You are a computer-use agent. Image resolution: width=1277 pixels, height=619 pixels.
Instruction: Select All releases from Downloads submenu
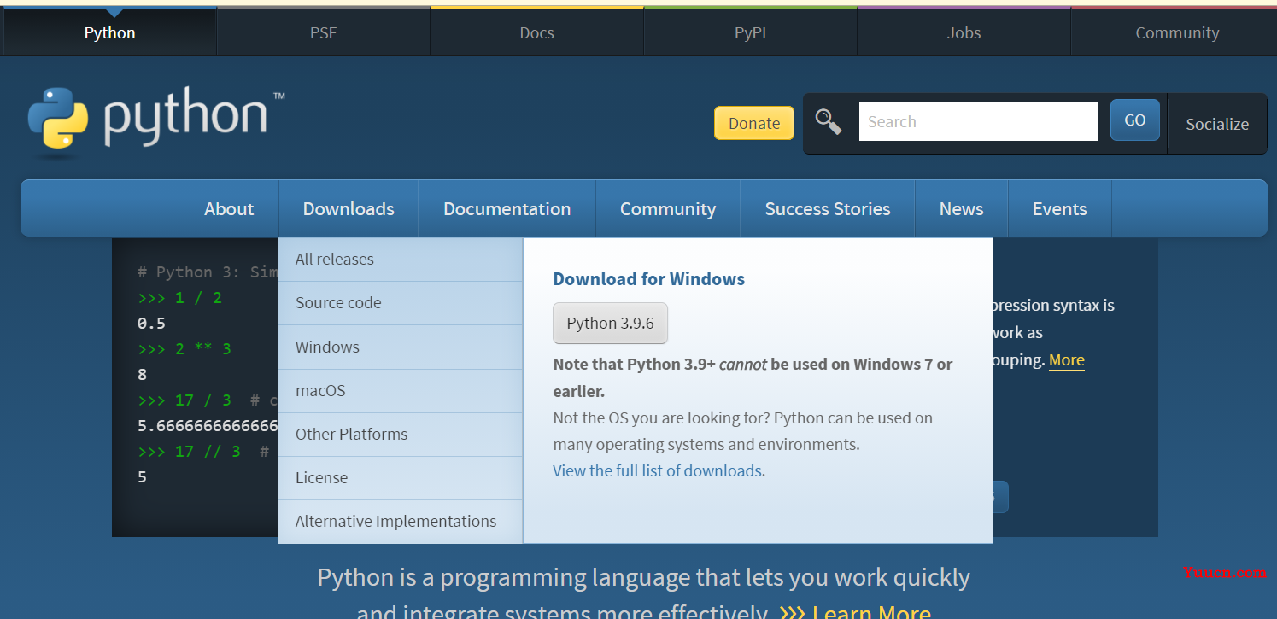click(401, 260)
